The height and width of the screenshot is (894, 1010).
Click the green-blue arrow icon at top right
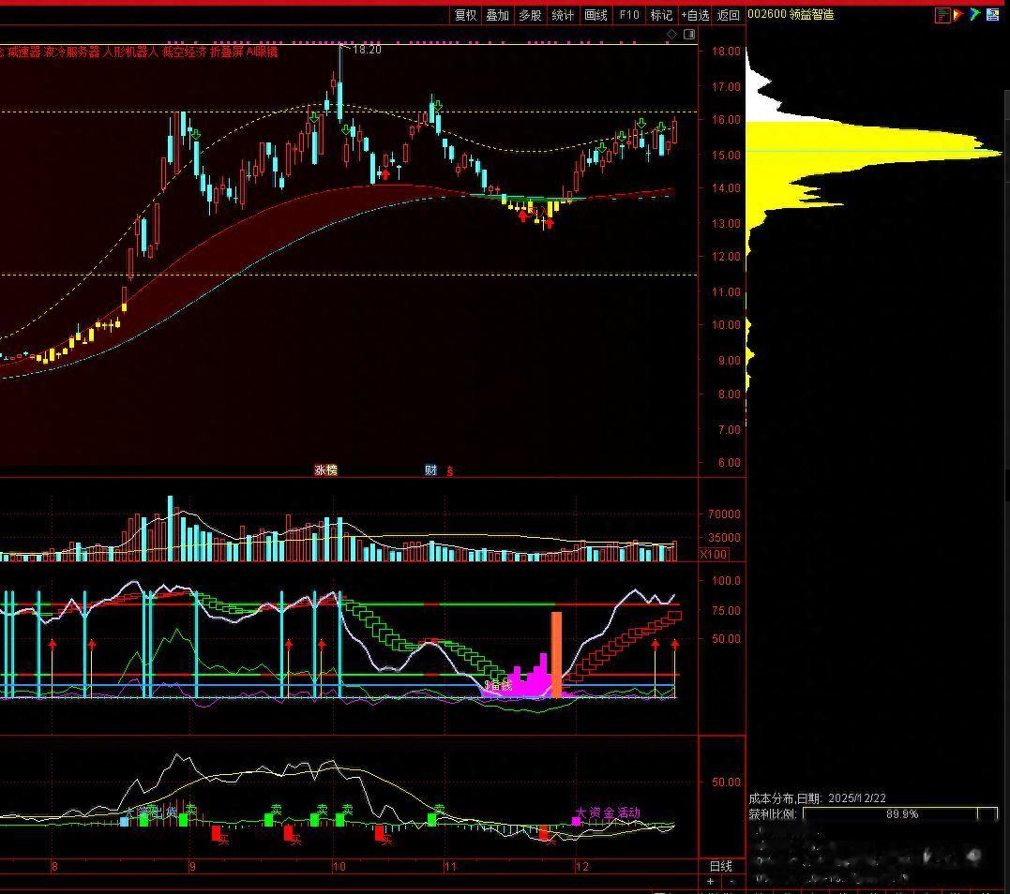(x=974, y=14)
